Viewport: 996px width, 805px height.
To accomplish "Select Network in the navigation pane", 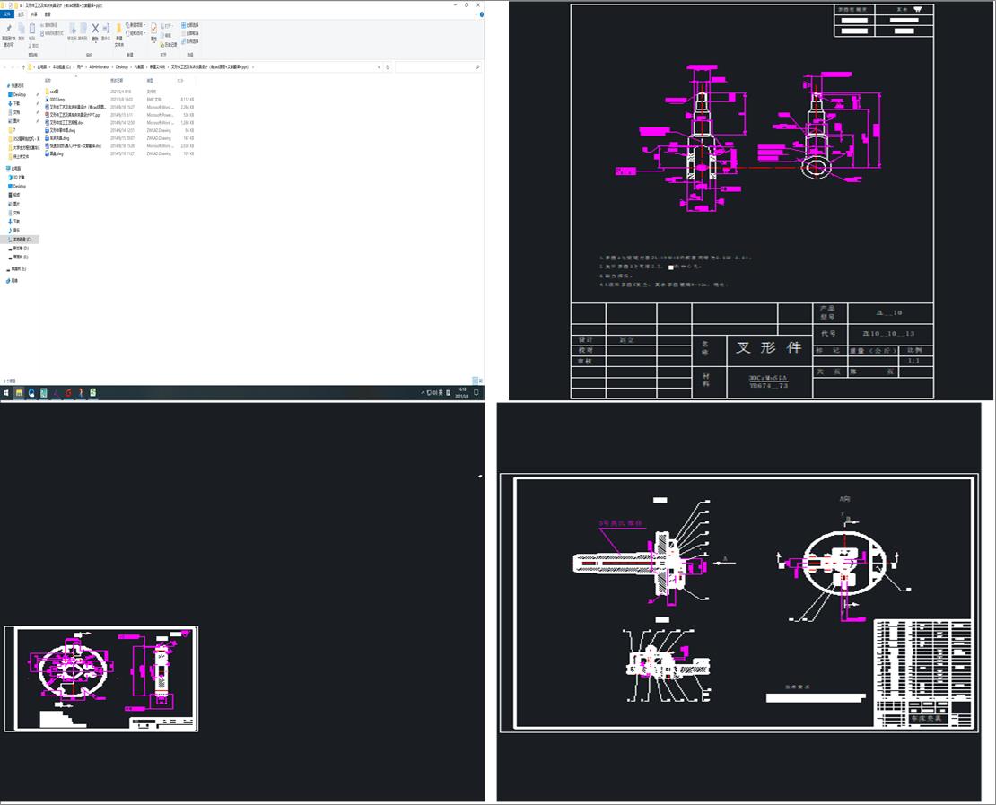I will click(13, 280).
